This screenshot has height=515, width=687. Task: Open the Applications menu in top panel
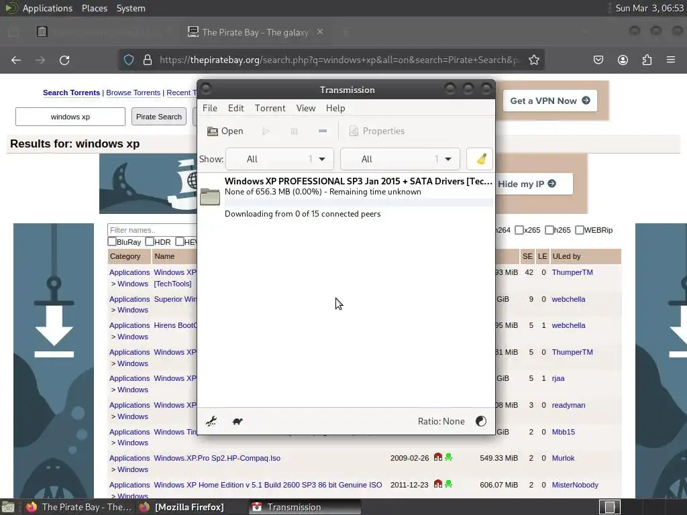(x=48, y=8)
